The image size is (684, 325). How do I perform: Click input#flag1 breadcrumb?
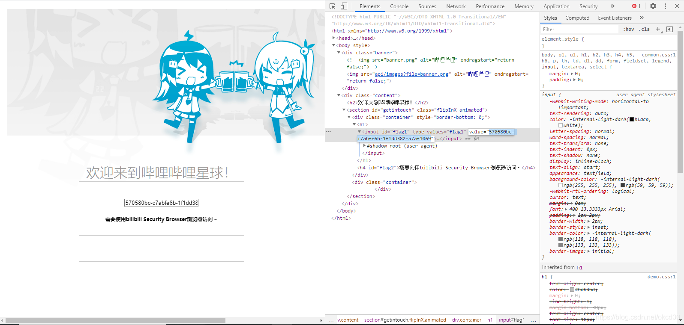pos(512,320)
